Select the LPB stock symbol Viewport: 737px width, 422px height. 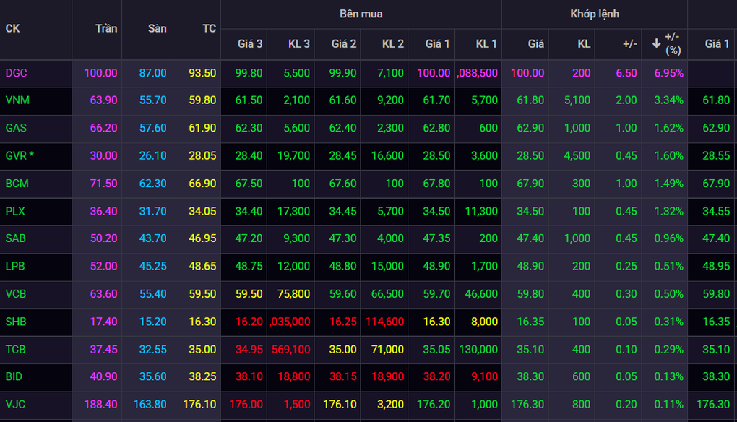coord(16,266)
